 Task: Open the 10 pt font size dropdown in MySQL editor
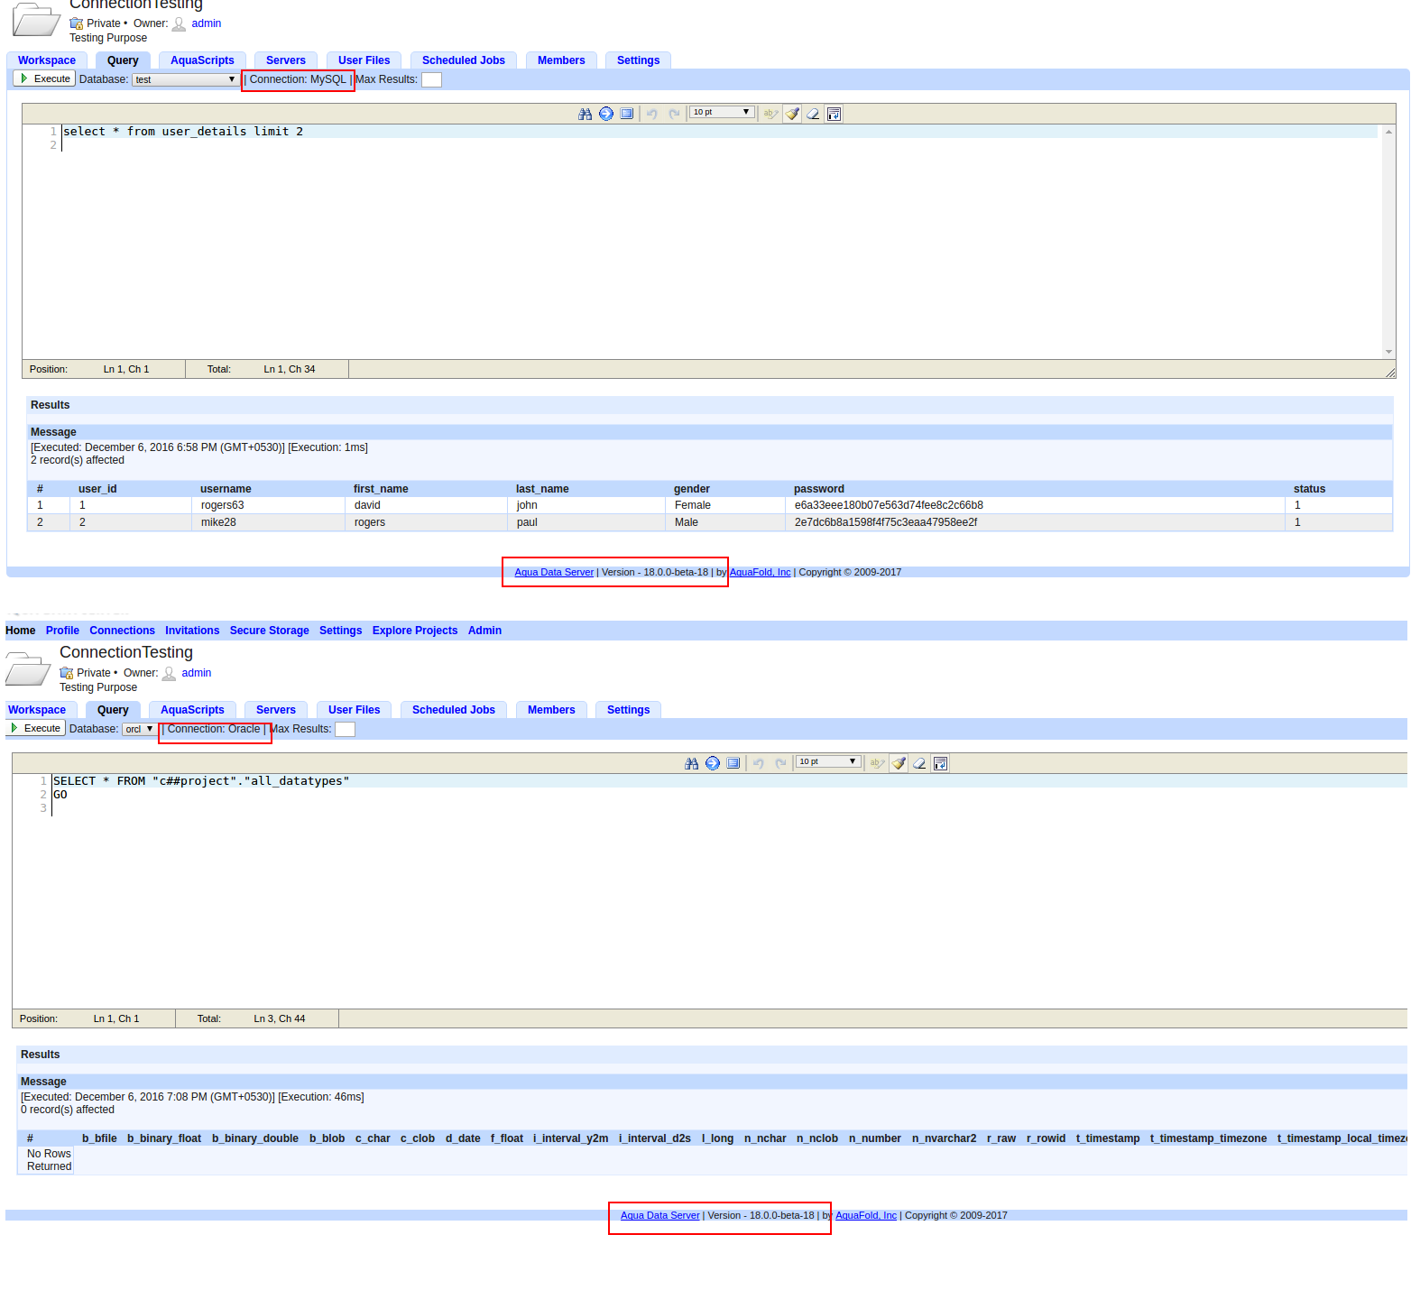722,112
